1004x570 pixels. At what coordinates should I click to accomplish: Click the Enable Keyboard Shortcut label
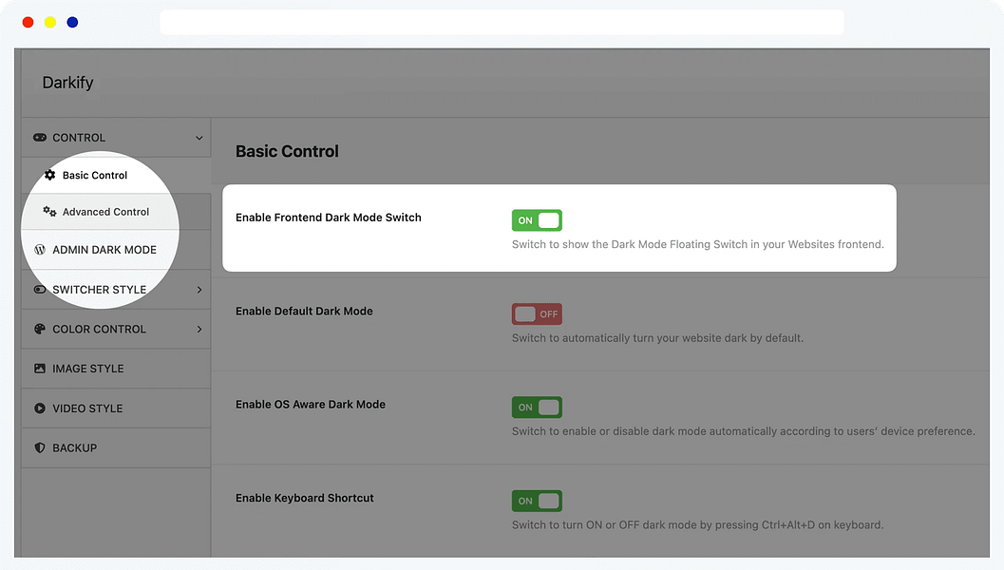point(305,498)
